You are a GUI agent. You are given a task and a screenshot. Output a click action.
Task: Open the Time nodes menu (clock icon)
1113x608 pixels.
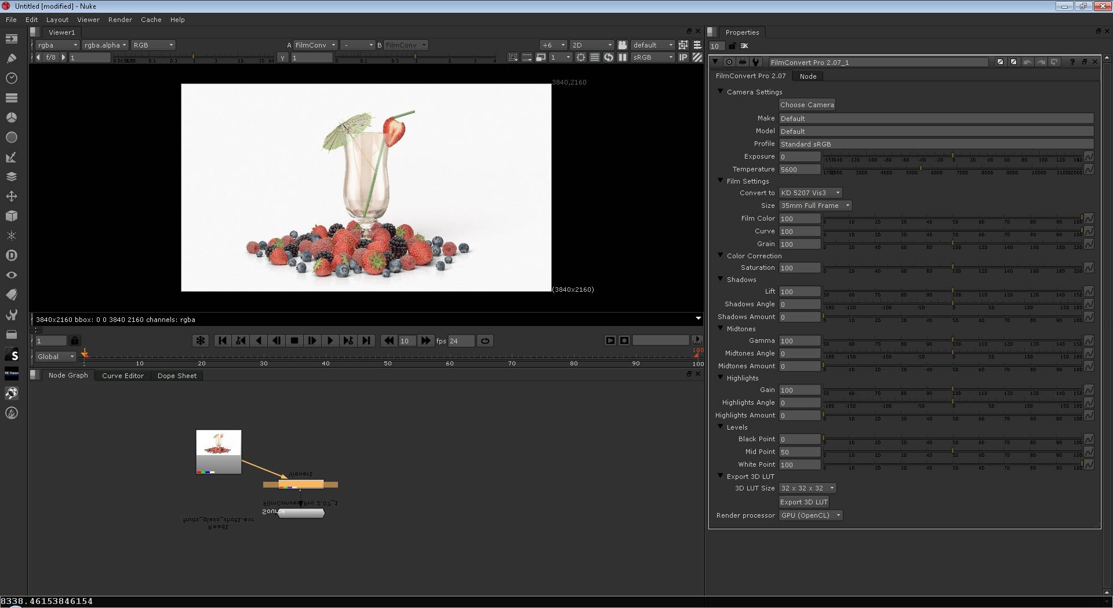click(12, 78)
